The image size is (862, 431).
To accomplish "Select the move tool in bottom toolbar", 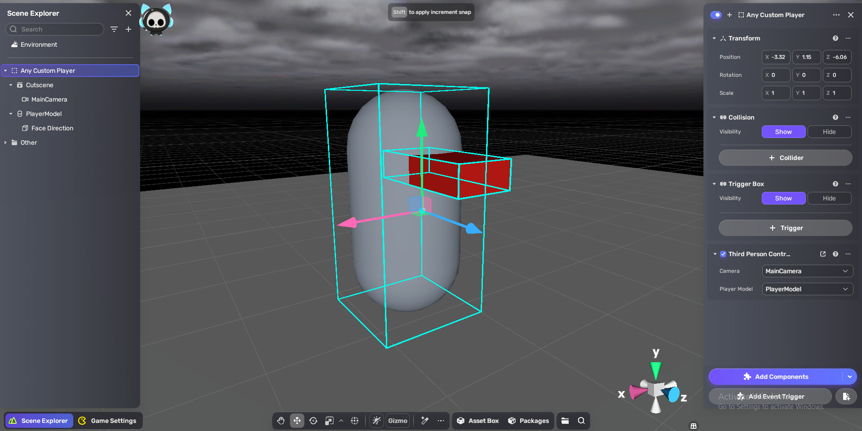I will [x=297, y=421].
